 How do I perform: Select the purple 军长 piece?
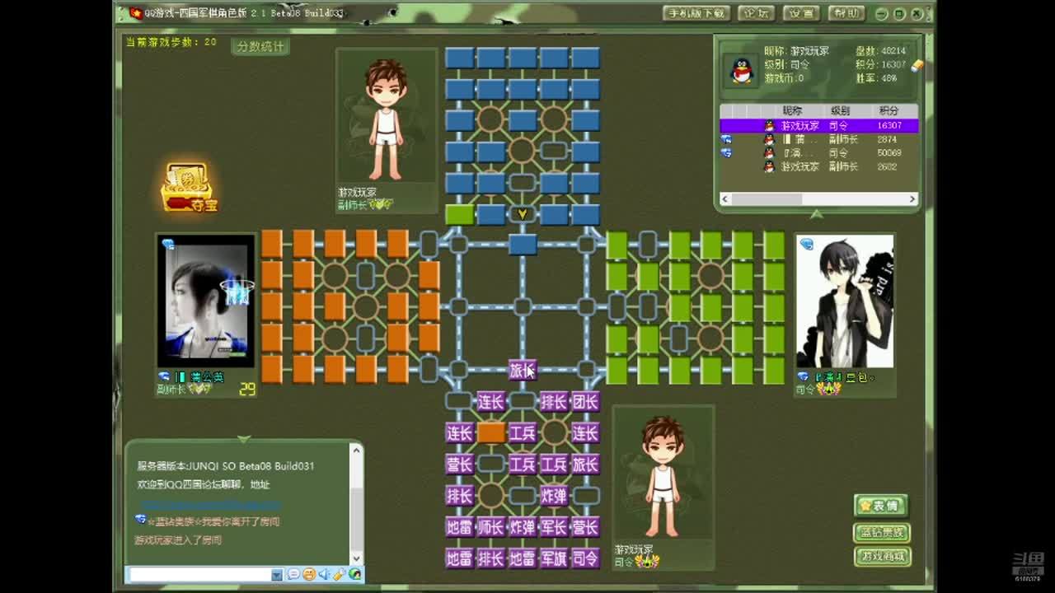[553, 527]
